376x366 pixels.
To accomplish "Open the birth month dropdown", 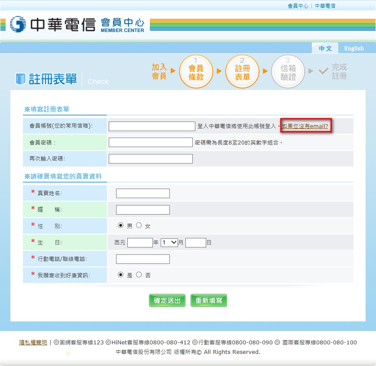I will 169,243.
